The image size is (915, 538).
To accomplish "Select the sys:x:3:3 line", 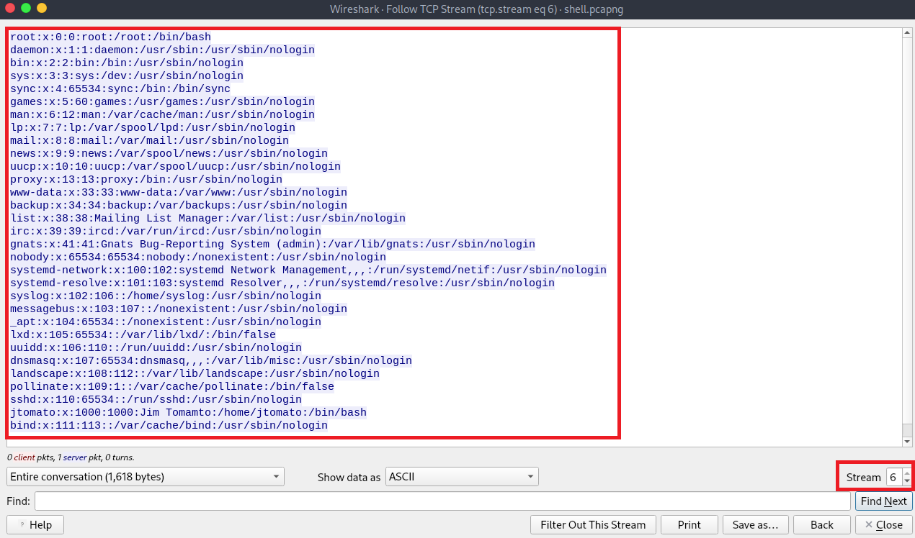I will point(127,76).
